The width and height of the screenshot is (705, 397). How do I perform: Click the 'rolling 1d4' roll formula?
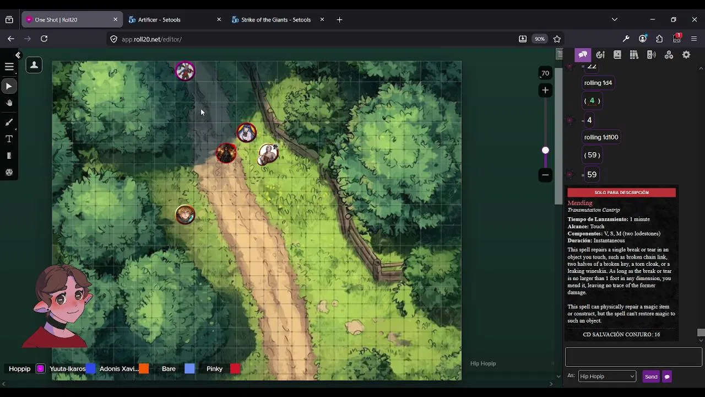(x=598, y=83)
